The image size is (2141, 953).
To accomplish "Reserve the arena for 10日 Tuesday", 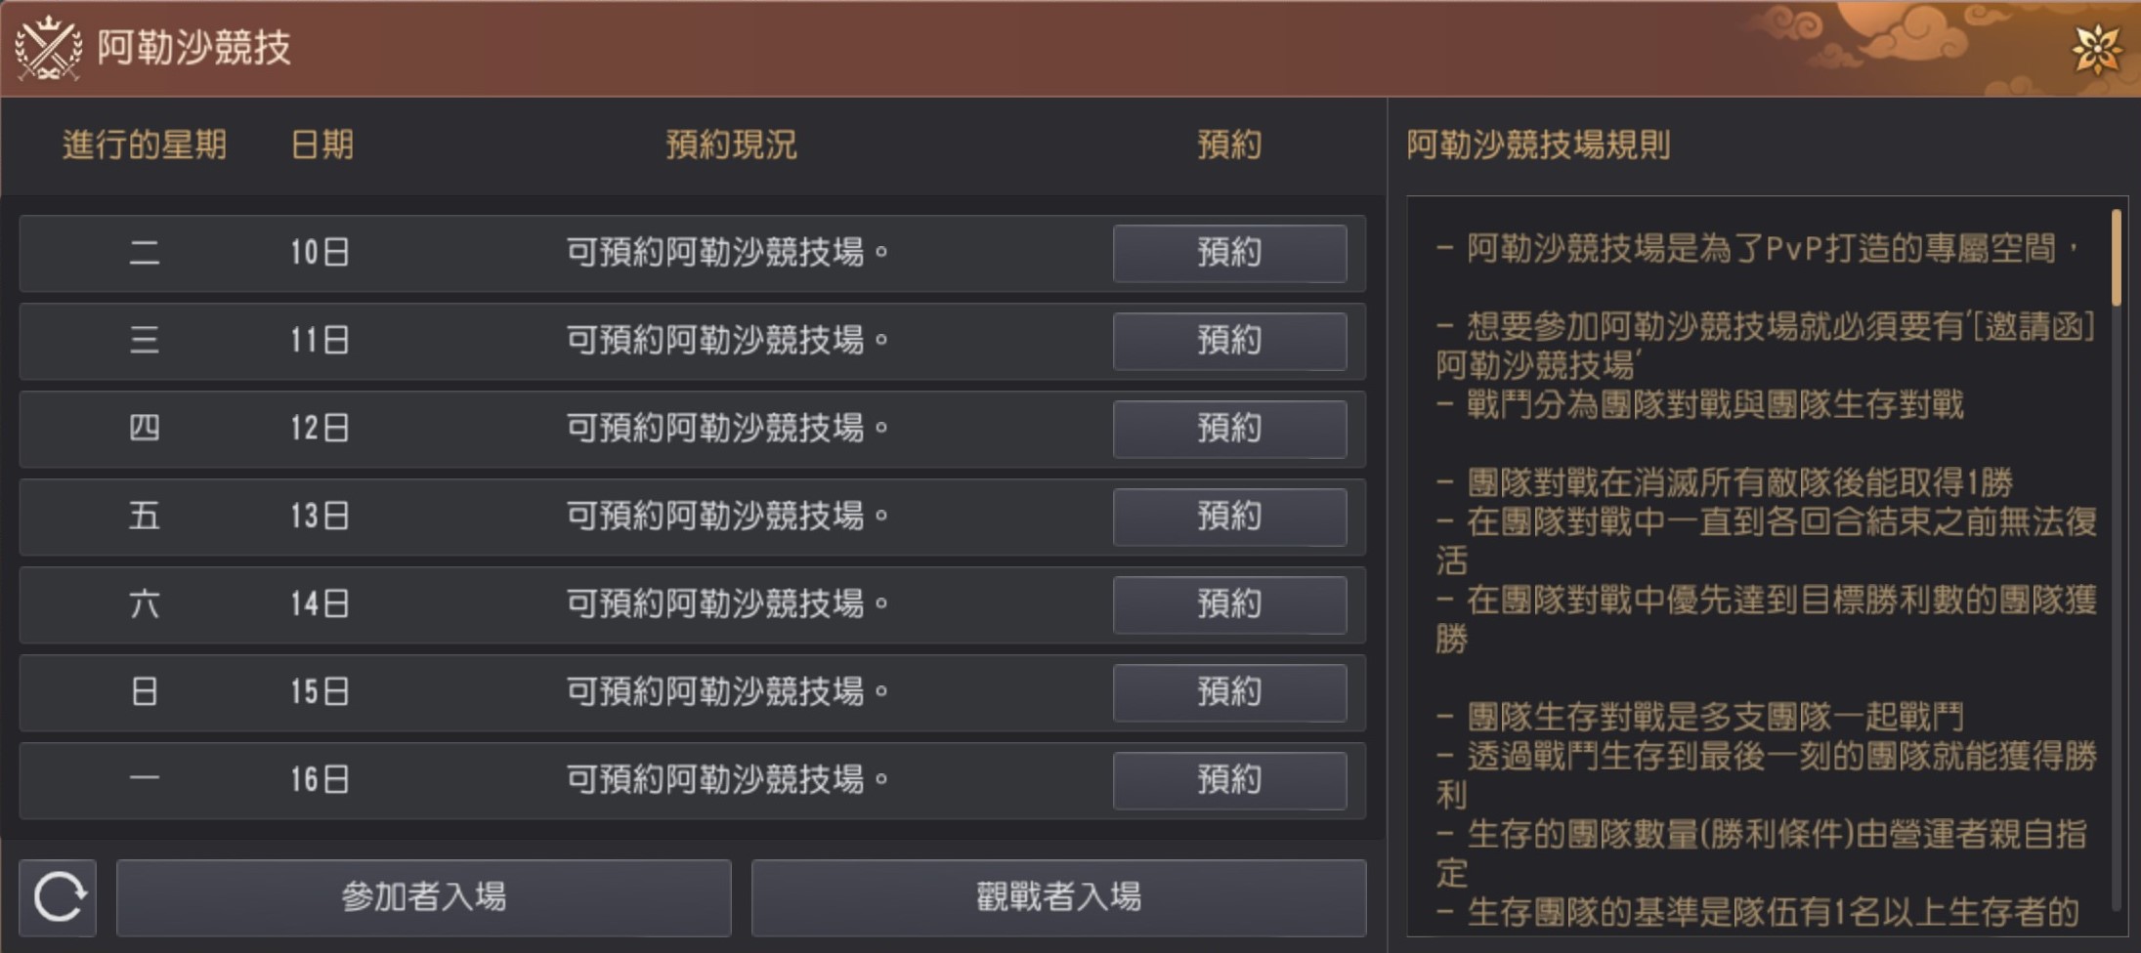I will point(1229,253).
